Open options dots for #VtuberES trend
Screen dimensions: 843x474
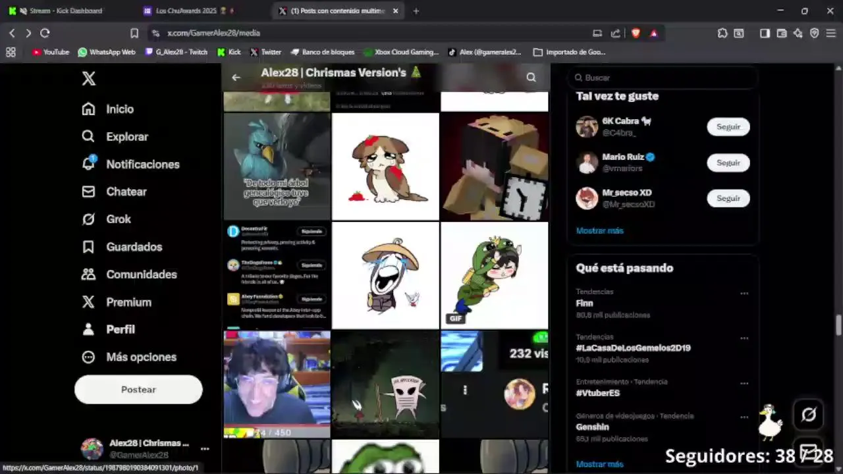(744, 383)
